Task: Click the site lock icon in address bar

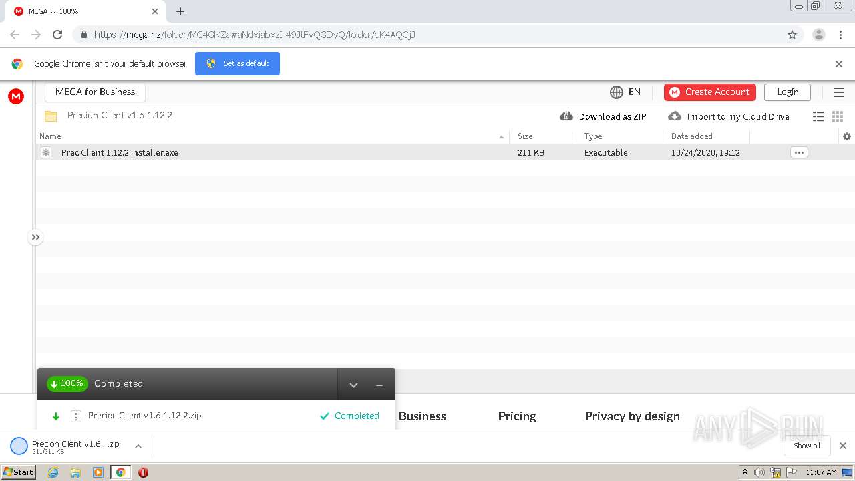Action: (83, 35)
